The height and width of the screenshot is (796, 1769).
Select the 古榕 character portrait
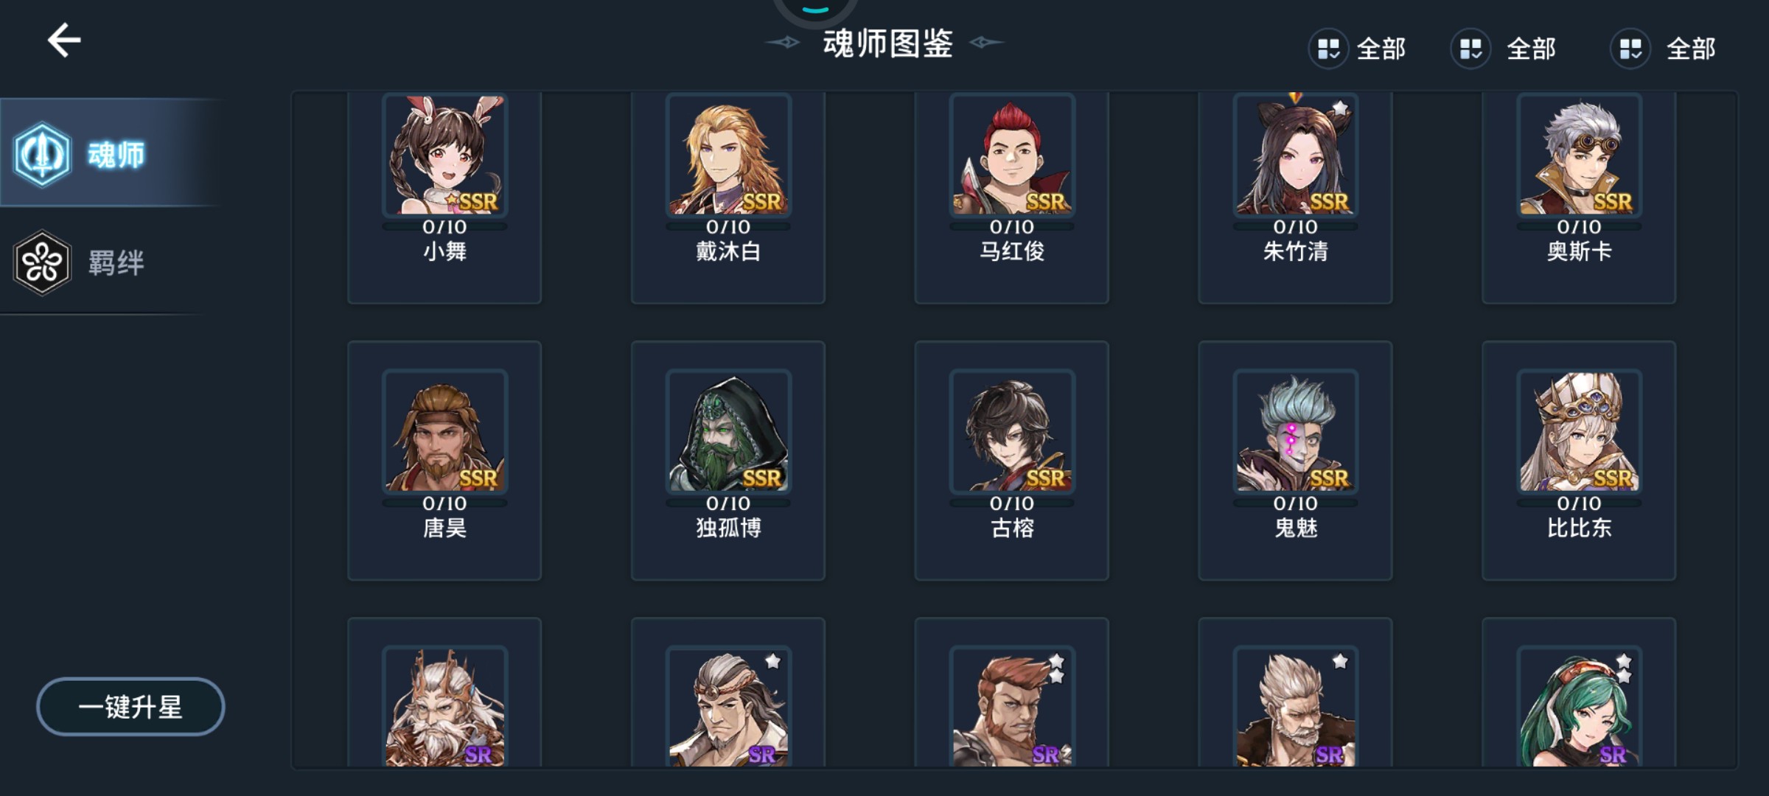click(x=1012, y=431)
